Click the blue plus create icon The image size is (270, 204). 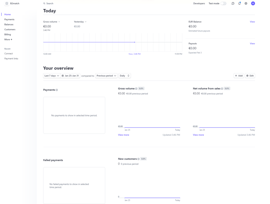[x=253, y=4]
